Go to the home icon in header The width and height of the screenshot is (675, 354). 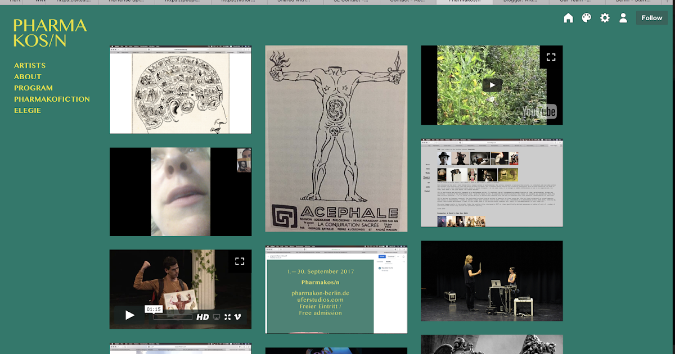tap(568, 18)
